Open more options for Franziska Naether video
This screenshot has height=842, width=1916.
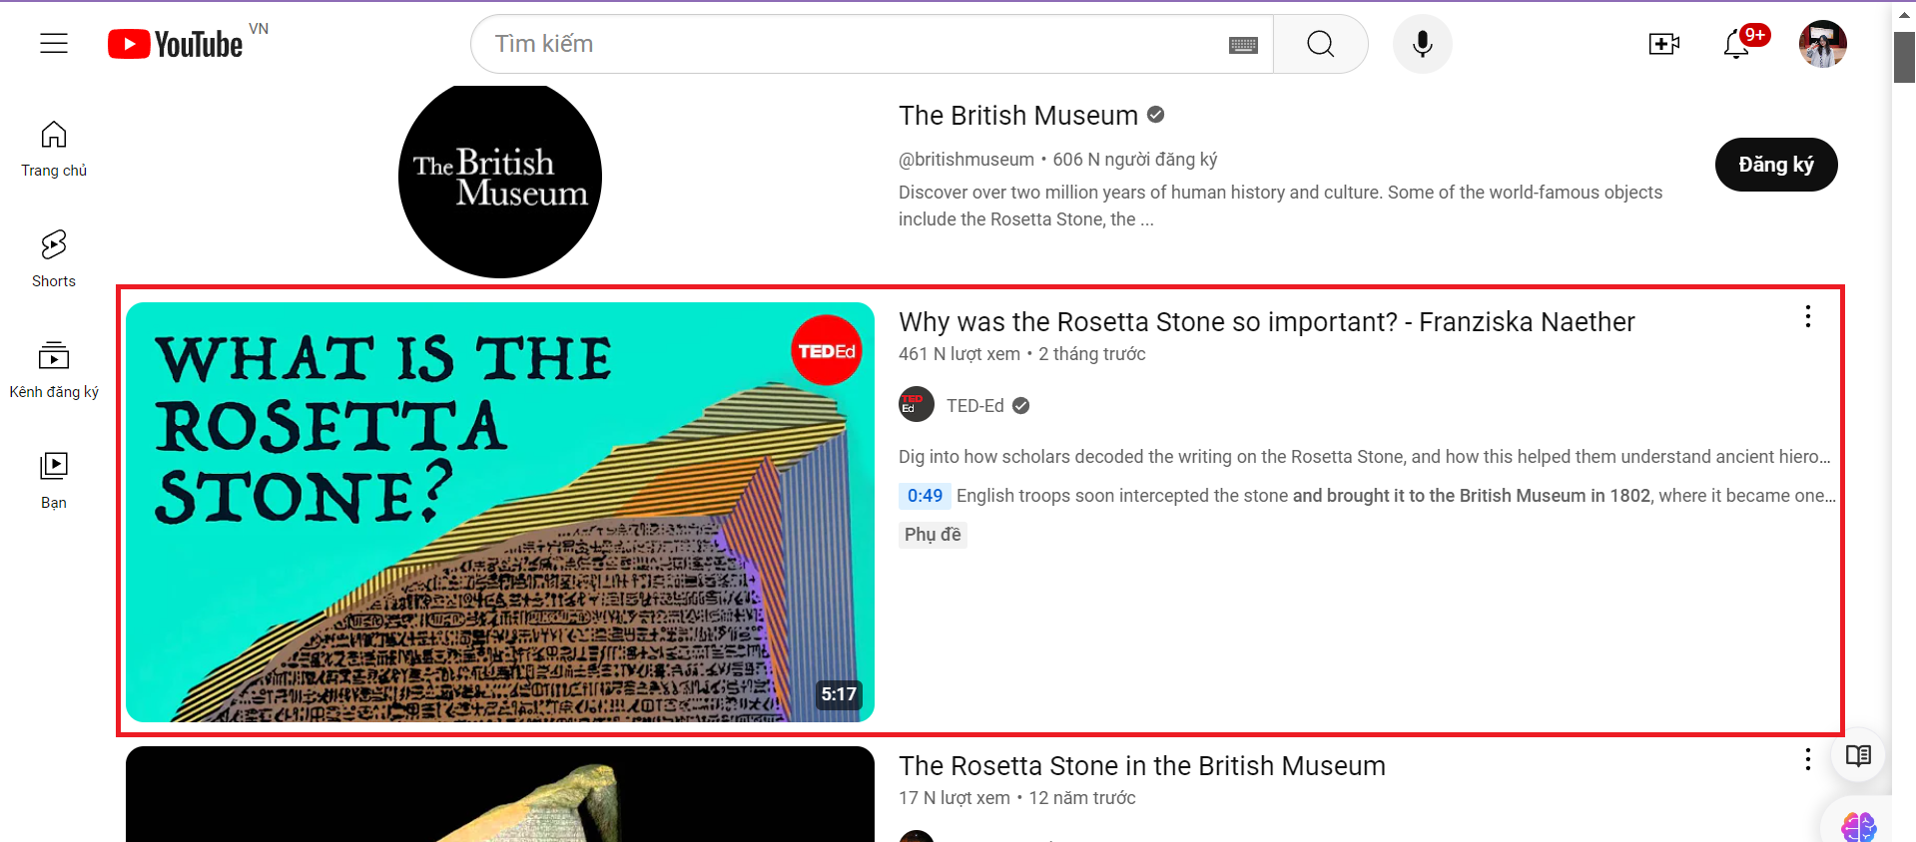coord(1807,317)
